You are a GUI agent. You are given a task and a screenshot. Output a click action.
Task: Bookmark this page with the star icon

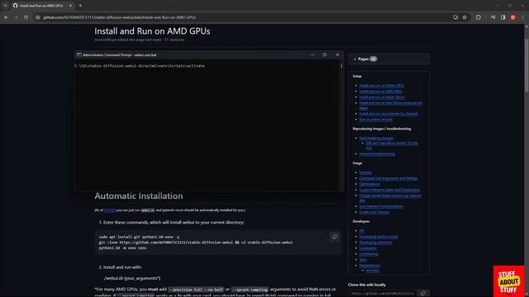(465, 17)
